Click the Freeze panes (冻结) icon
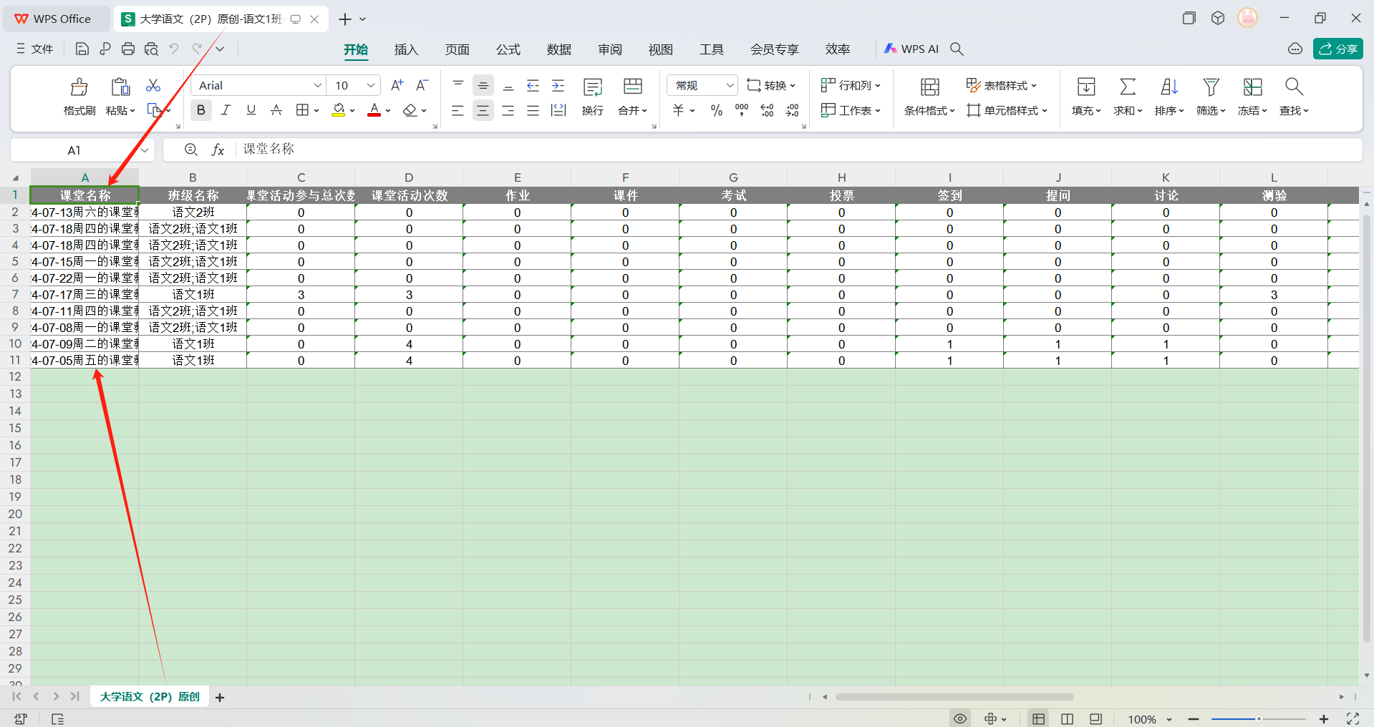 coord(1252,87)
